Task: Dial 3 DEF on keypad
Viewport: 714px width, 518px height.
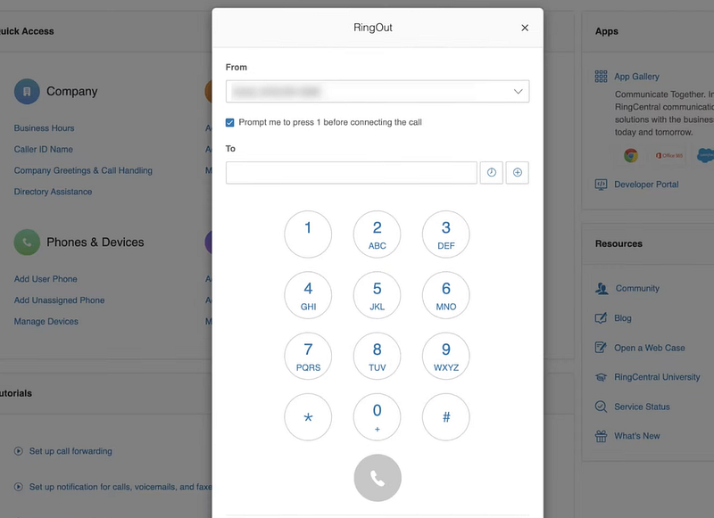Action: (445, 234)
